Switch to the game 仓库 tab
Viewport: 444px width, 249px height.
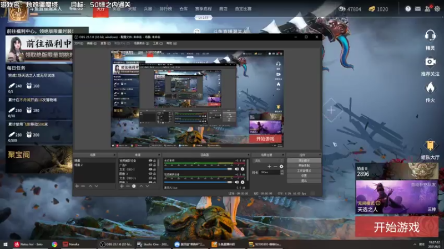point(184,9)
